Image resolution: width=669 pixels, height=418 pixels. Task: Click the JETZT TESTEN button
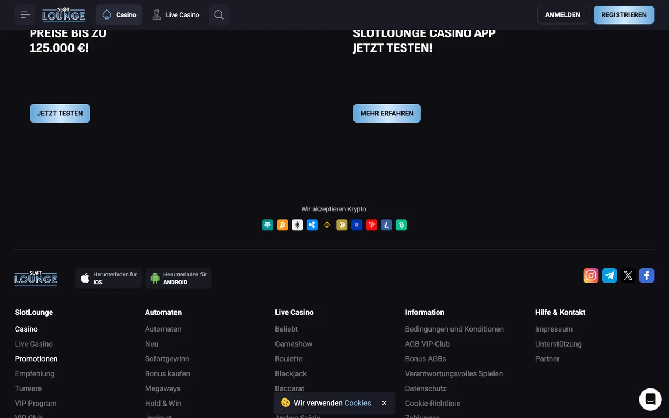(60, 113)
